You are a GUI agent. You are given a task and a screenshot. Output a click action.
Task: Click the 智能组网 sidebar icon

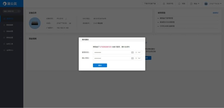4,25
